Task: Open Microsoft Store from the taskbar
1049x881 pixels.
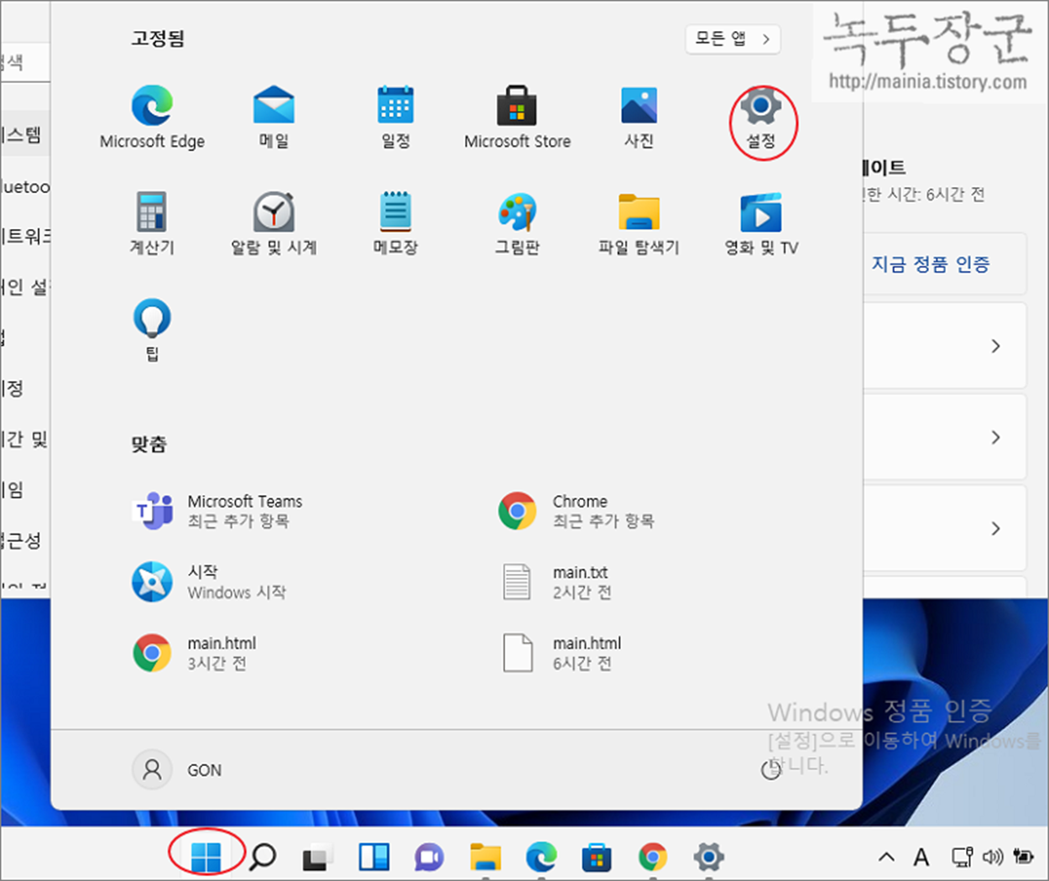Action: (597, 857)
